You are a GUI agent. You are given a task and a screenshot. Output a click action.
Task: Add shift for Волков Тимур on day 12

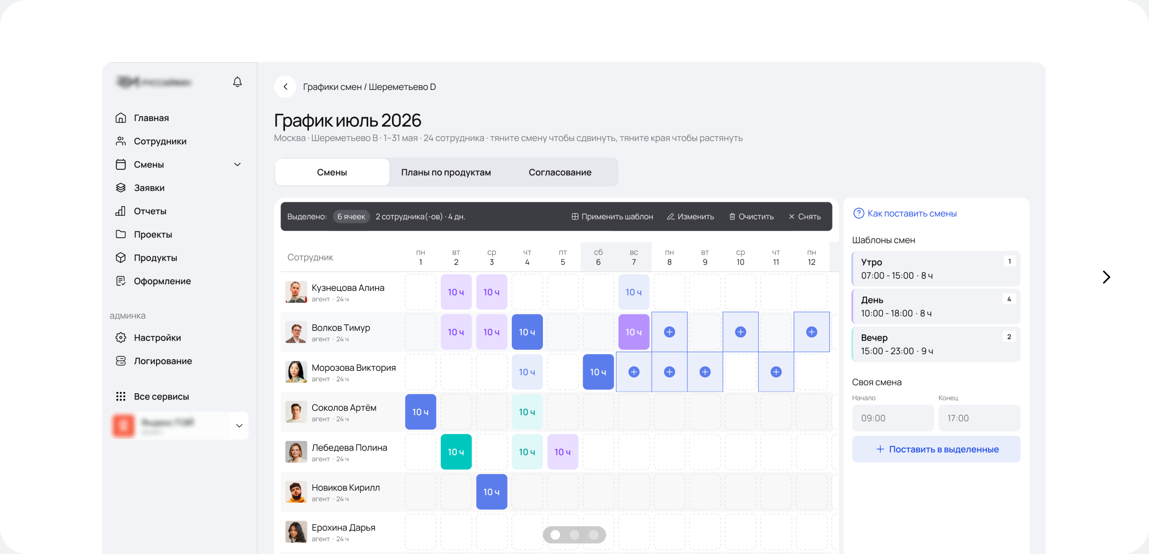pyautogui.click(x=811, y=332)
